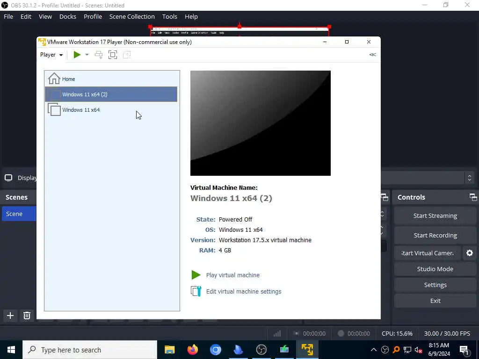Add a new scene with plus icon
The height and width of the screenshot is (359, 479).
10,316
